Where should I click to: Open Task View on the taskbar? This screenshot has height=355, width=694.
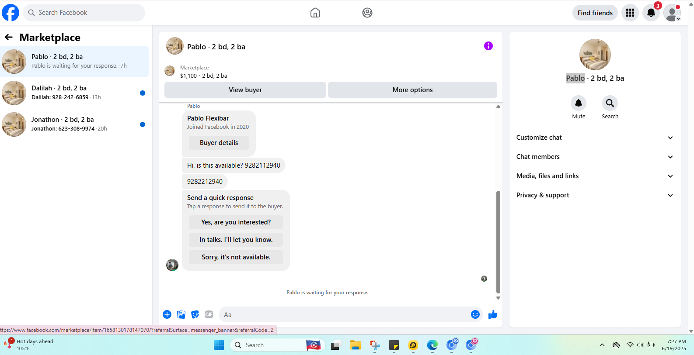pos(336,345)
